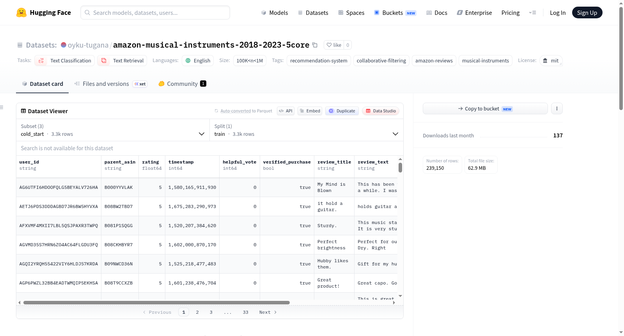This screenshot has height=336, width=624.
Task: Select the review title 'Perfect brightness'
Action: (334, 245)
